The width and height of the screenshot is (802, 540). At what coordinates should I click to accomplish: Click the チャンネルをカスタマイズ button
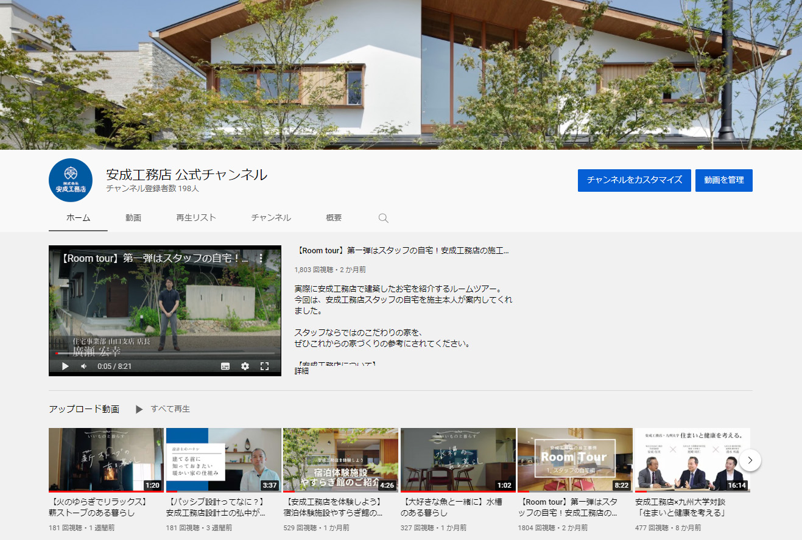click(635, 180)
